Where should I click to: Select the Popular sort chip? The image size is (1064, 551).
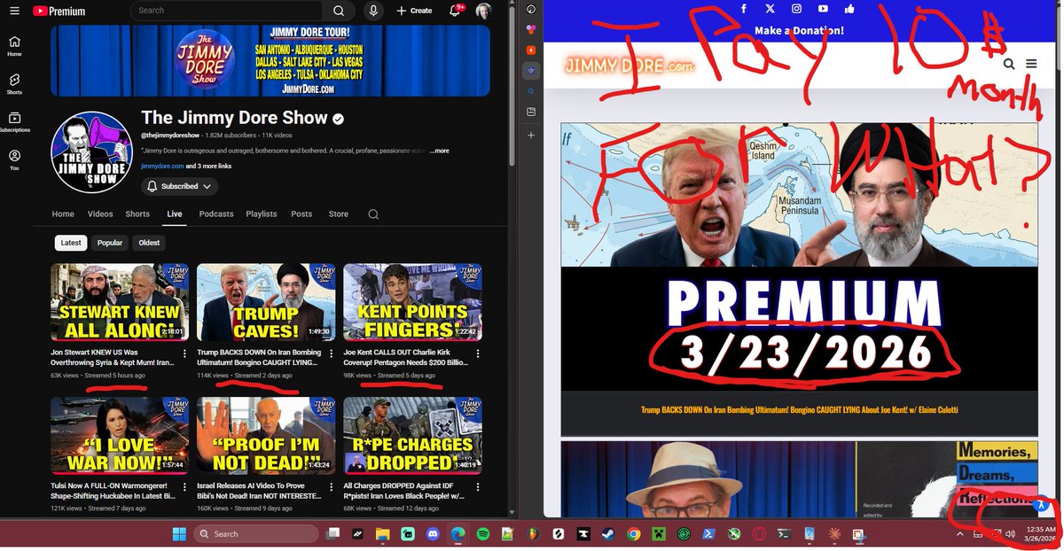(x=110, y=243)
